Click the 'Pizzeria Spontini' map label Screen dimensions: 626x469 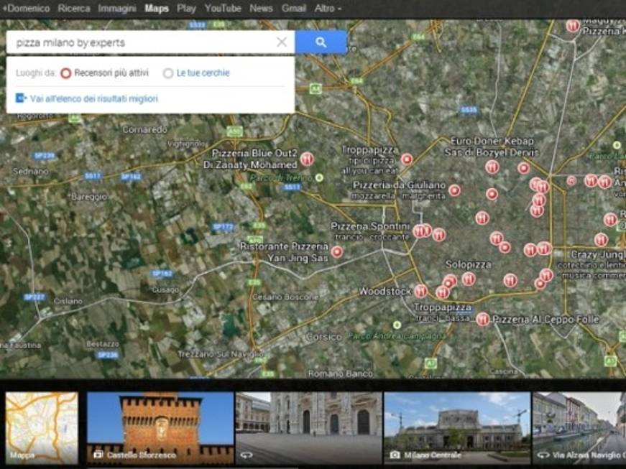pyautogui.click(x=370, y=226)
